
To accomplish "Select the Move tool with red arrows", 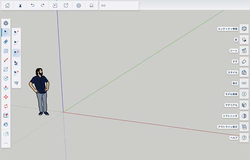I will point(6,97).
